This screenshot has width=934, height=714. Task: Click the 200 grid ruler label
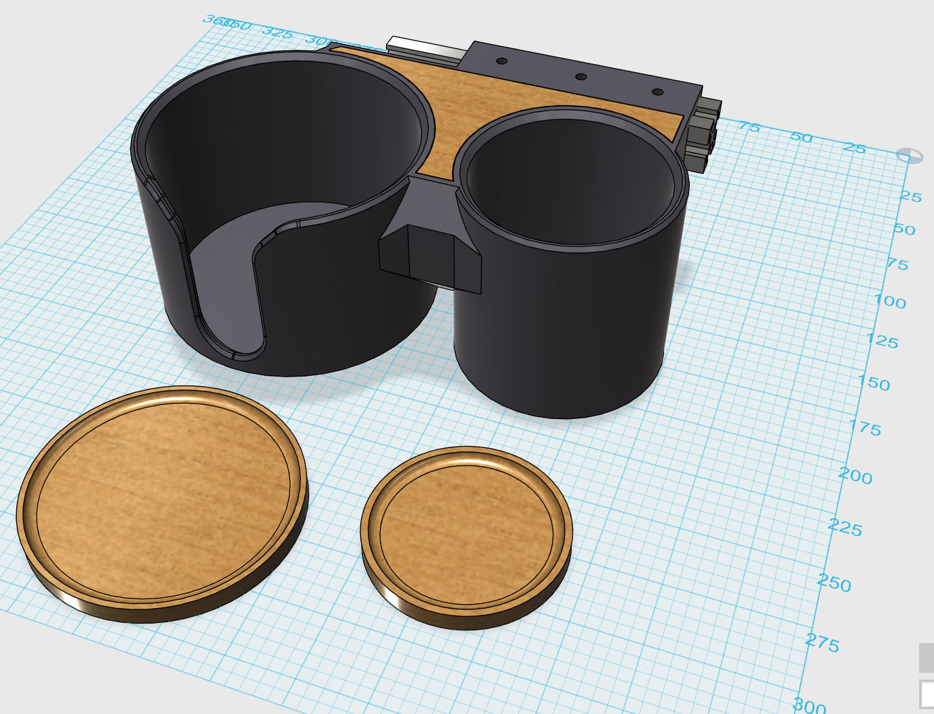pyautogui.click(x=855, y=476)
